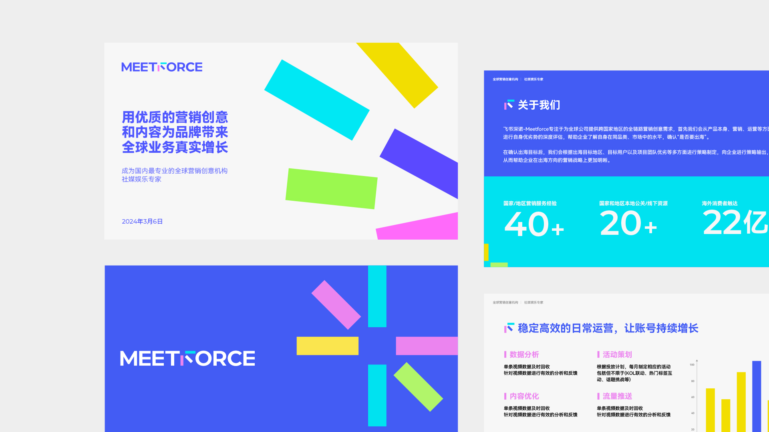769x432 pixels.
Task: Click logo icon beside 稳定高效的日常运营 heading
Action: tap(509, 328)
